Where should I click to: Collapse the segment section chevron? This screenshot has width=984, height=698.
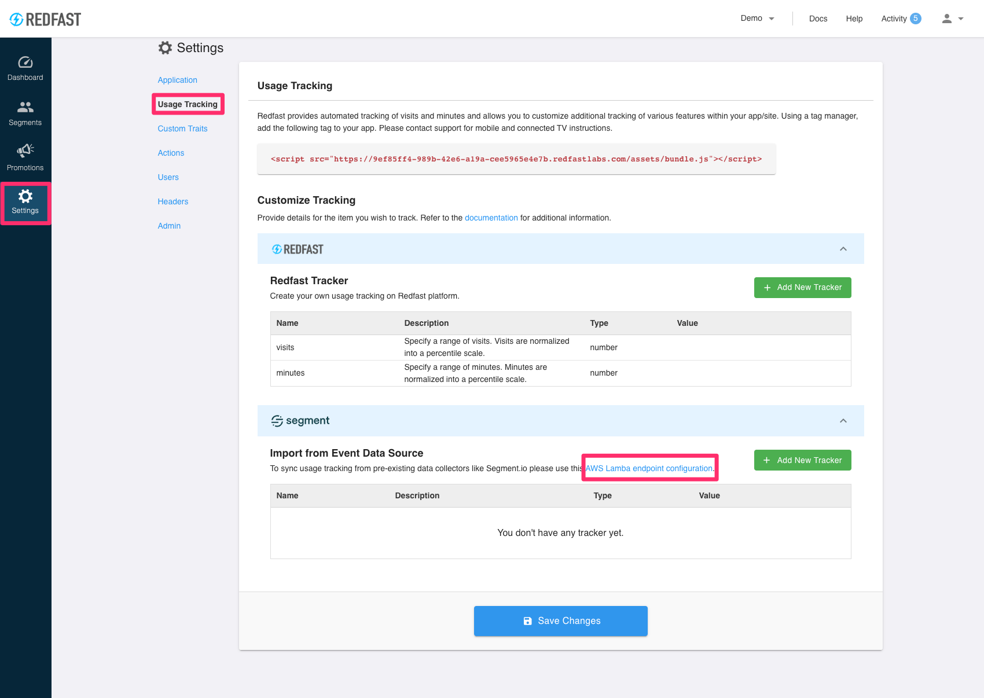843,421
